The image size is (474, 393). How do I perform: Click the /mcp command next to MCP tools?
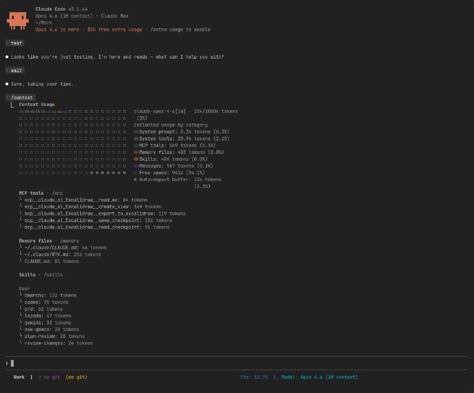pyautogui.click(x=57, y=193)
